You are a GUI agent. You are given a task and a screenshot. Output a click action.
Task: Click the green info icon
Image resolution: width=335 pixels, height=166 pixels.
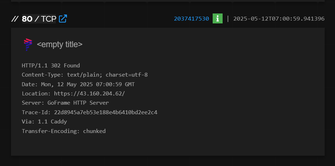point(218,18)
